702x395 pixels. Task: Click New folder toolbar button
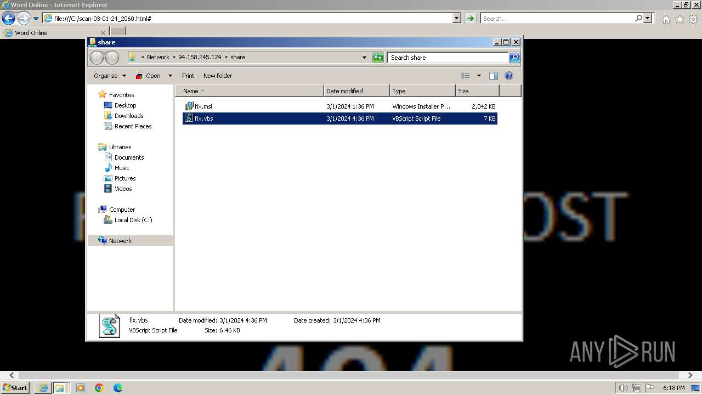218,76
